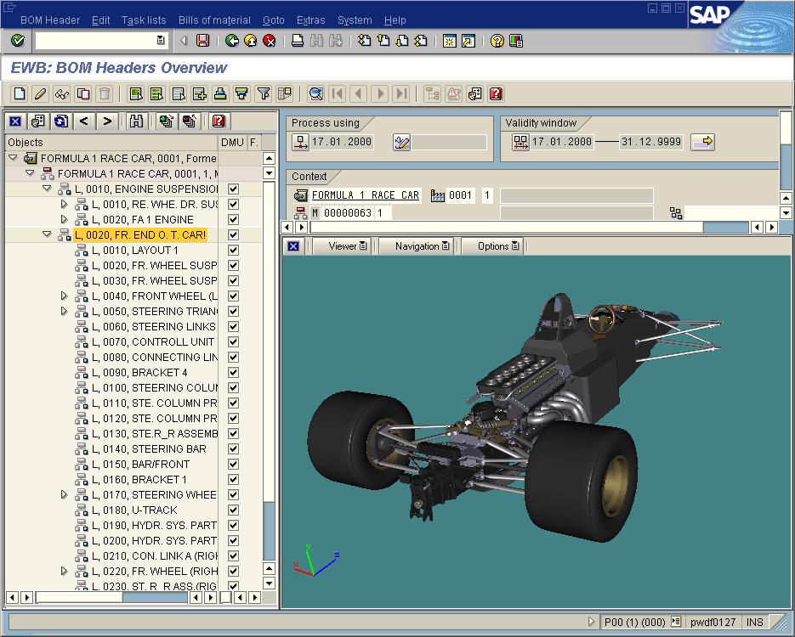Click the binoculars Find icon in the tree toolbar
Screen dimensions: 795x637
(x=135, y=121)
